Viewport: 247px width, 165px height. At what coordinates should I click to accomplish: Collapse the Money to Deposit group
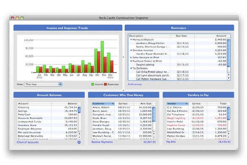131,40
